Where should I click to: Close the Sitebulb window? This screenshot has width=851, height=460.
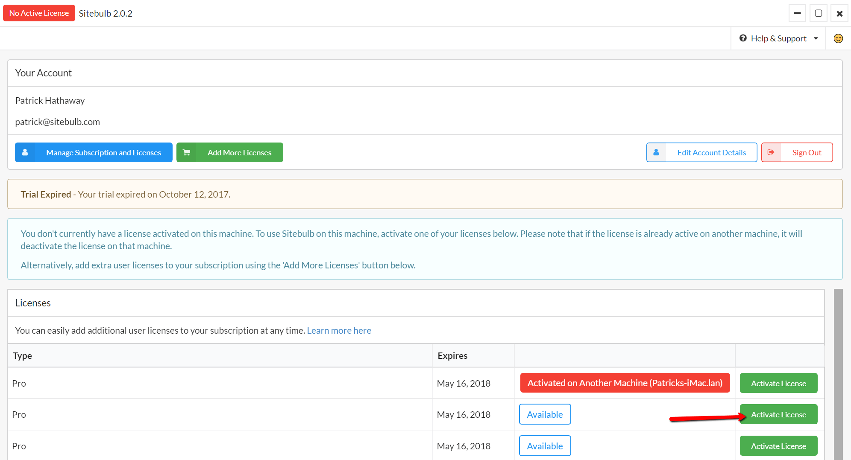[839, 13]
